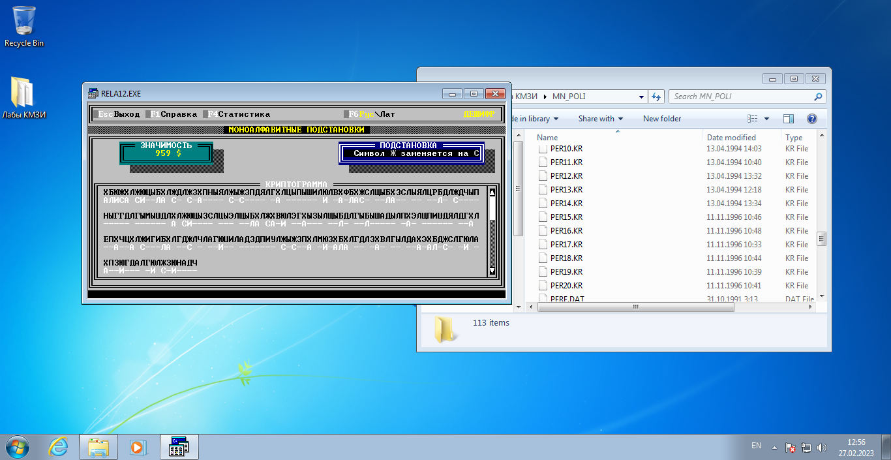
Task: Click the decrypted line starting АЛИСА СИ
Action: (x=291, y=200)
